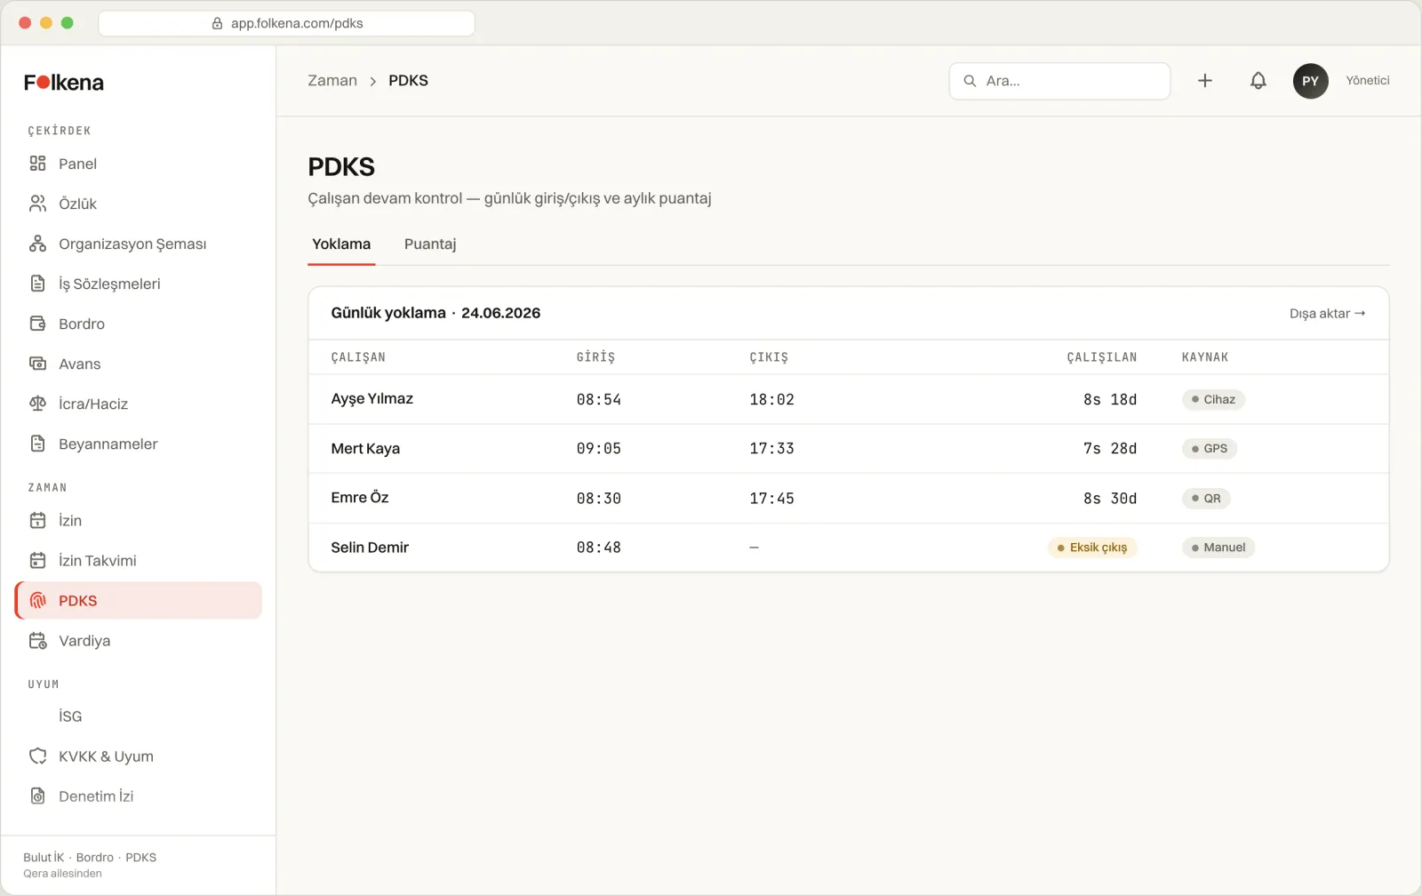The image size is (1422, 896).
Task: Open notifications bell icon
Action: click(x=1258, y=81)
